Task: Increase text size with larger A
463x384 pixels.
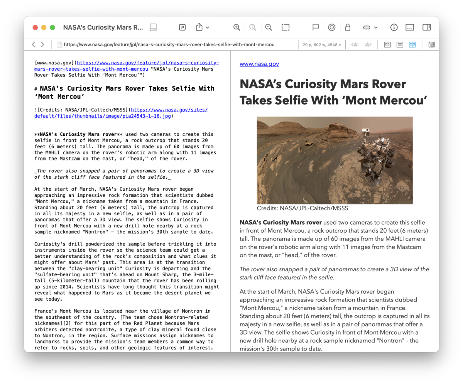Action: 368,45
